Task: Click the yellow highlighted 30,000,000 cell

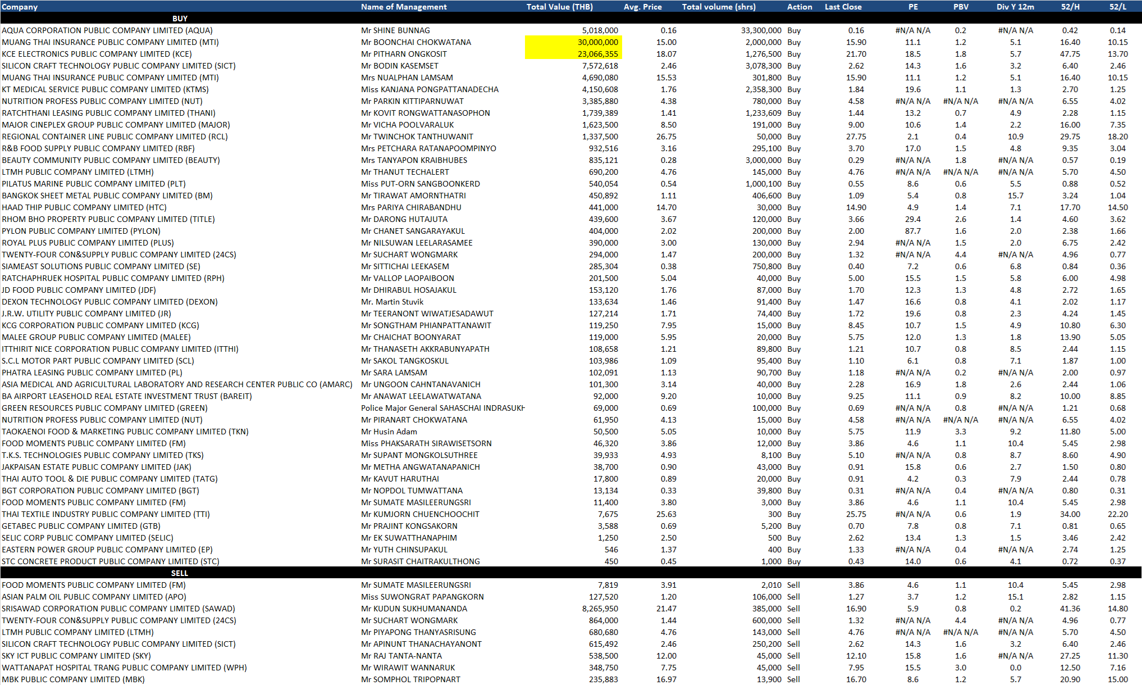Action: [x=573, y=42]
